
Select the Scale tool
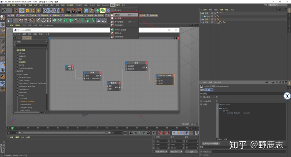pyautogui.click(x=27, y=10)
